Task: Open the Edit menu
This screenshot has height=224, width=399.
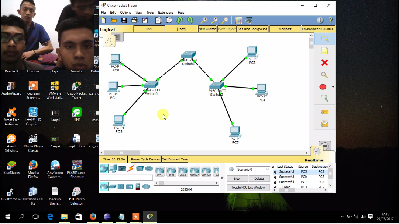Action: 113,13
